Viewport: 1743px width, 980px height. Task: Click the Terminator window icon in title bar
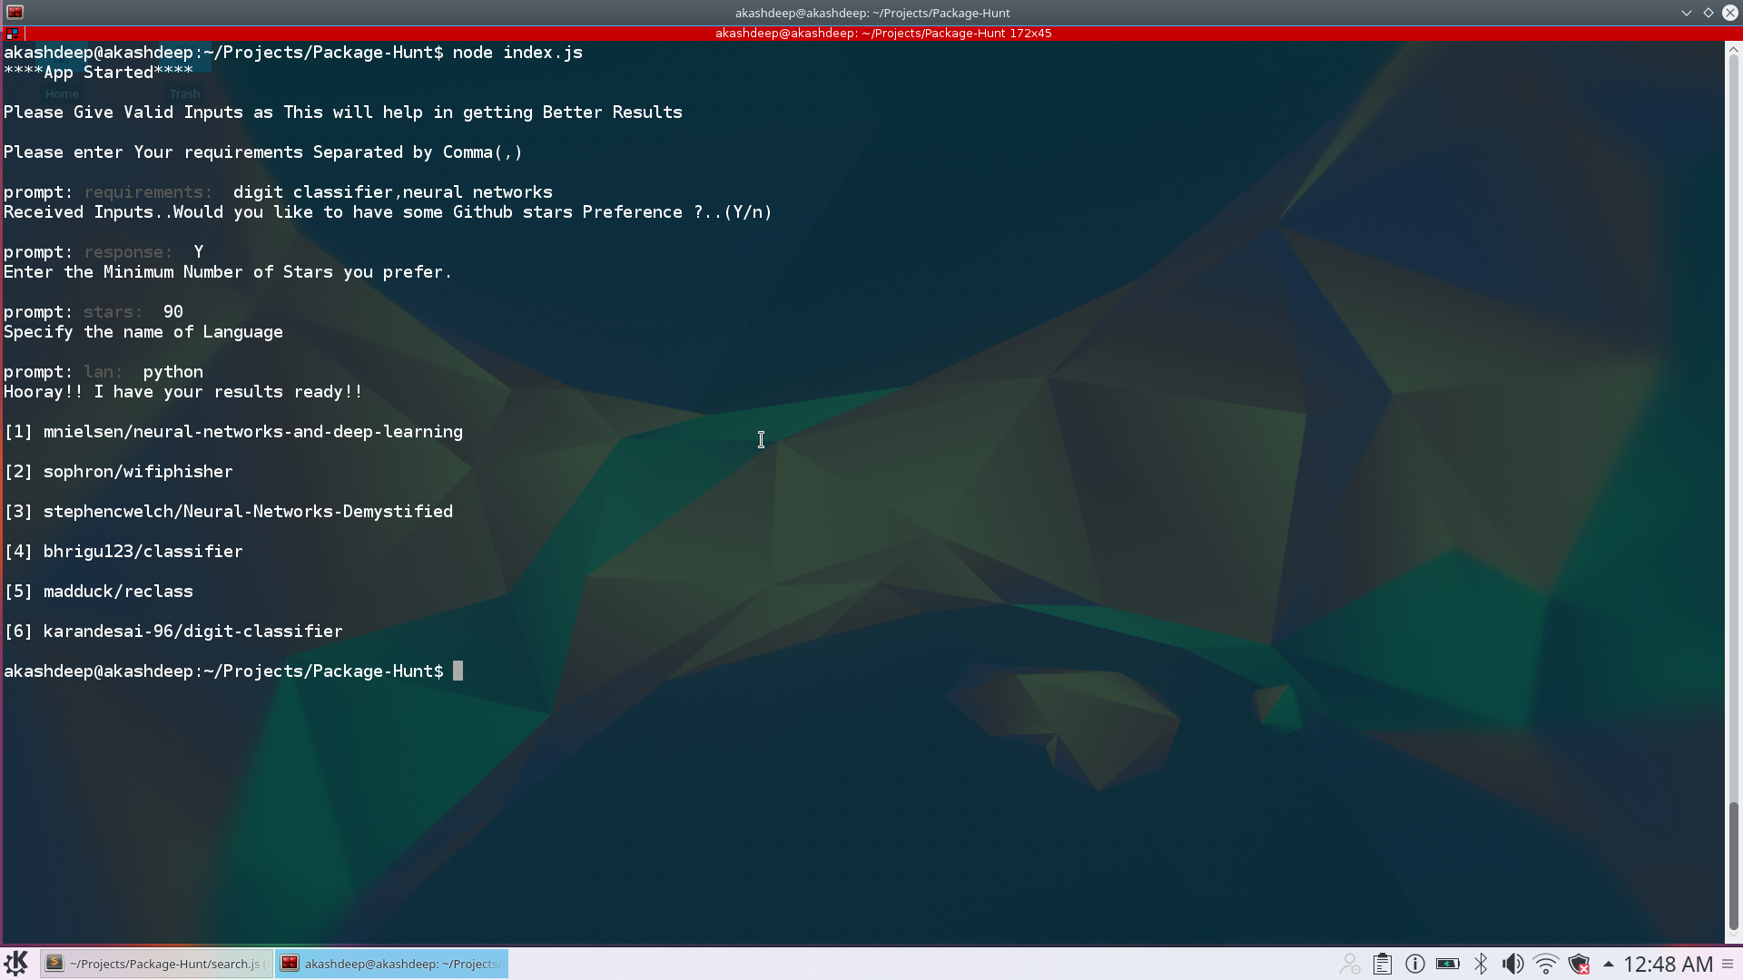tap(15, 12)
